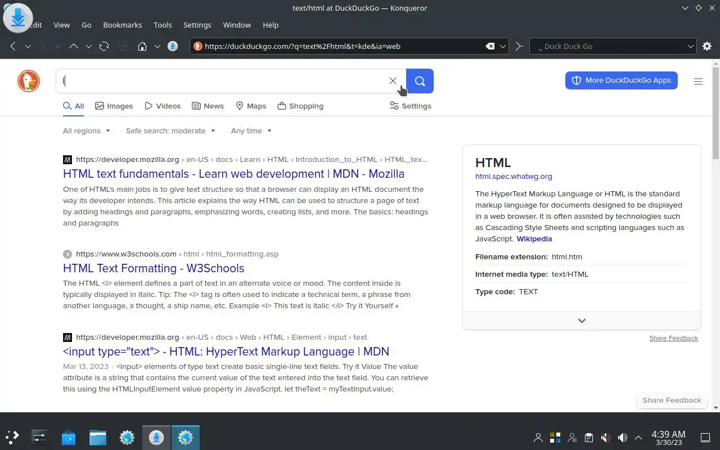This screenshot has width=720, height=450.
Task: Switch to the active Konqueror globe taskbar entry
Action: [186, 437]
